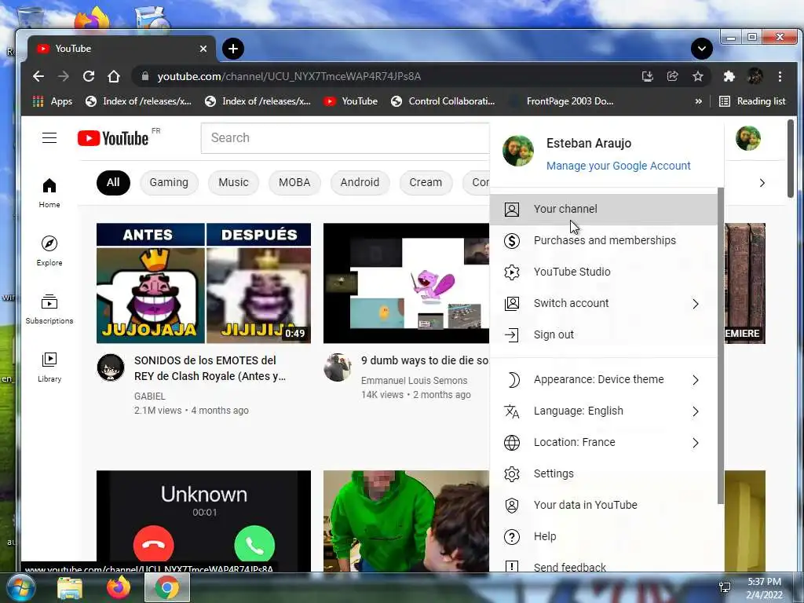Show more bookmarks with the double chevron
The height and width of the screenshot is (603, 804).
click(x=698, y=101)
